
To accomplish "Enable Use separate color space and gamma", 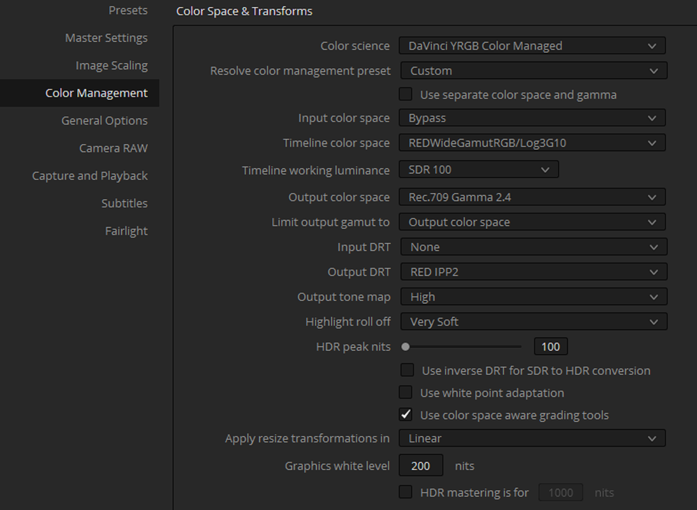I will pos(406,94).
